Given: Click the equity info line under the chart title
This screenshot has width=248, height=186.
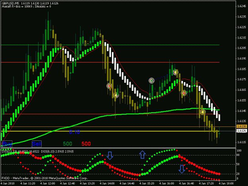Looking at the screenshot, I should (27, 6).
